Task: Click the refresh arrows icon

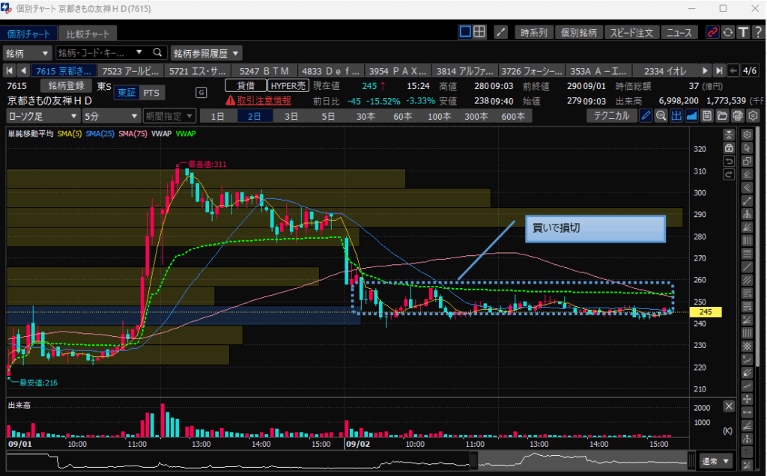Action: pyautogui.click(x=727, y=32)
